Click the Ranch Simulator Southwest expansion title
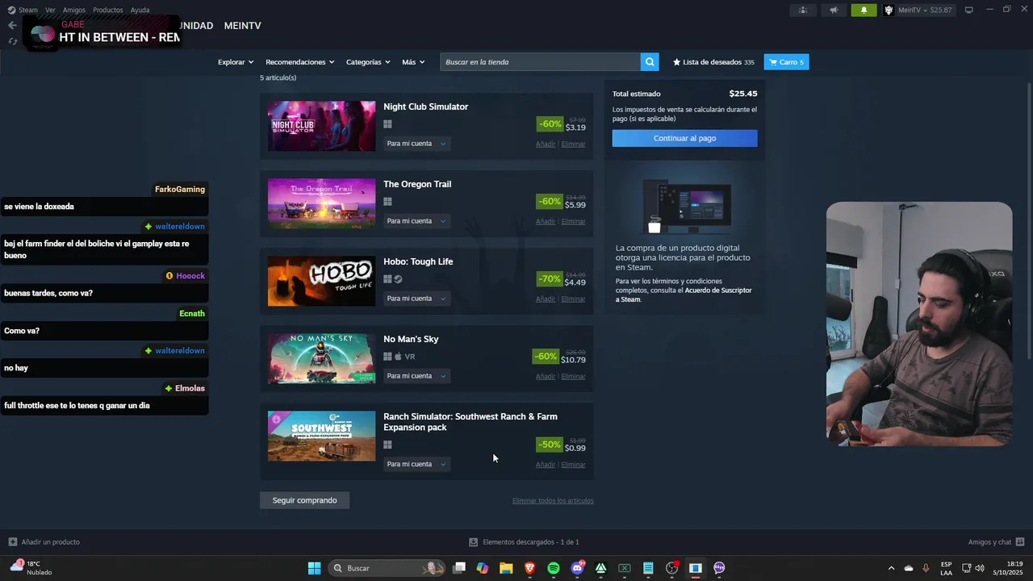This screenshot has height=581, width=1033. coord(470,422)
